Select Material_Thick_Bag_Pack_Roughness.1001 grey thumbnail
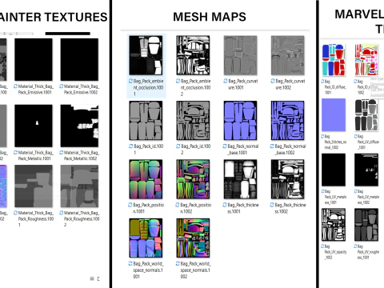Viewport: 384px width, 288px height. 34,186
